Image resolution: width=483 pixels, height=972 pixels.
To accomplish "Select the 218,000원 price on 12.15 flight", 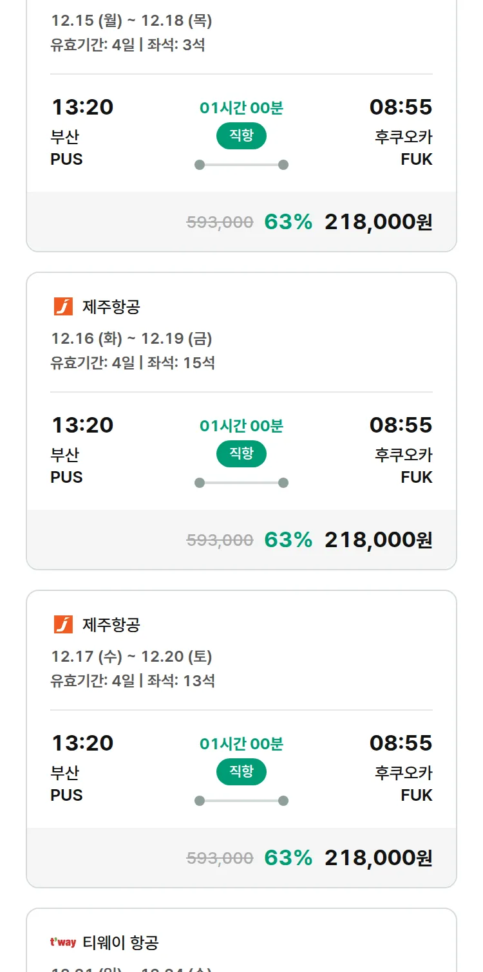I will (x=378, y=222).
